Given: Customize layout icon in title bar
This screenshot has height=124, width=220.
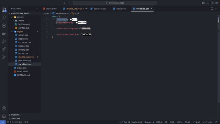Looking at the screenshot, I should tap(217, 3).
